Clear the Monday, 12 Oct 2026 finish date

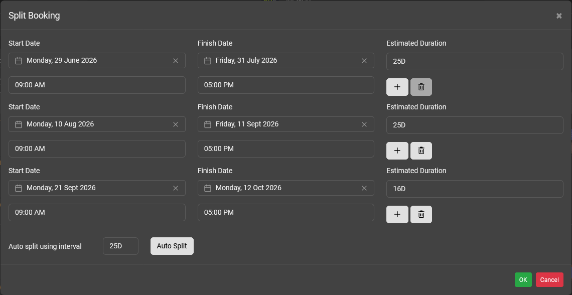pyautogui.click(x=364, y=188)
